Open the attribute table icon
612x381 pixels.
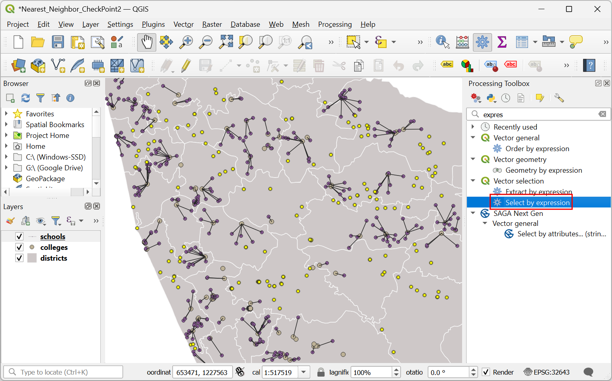click(x=521, y=42)
